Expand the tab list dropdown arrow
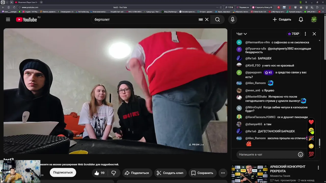The width and height of the screenshot is (326, 183). tap(7, 2)
